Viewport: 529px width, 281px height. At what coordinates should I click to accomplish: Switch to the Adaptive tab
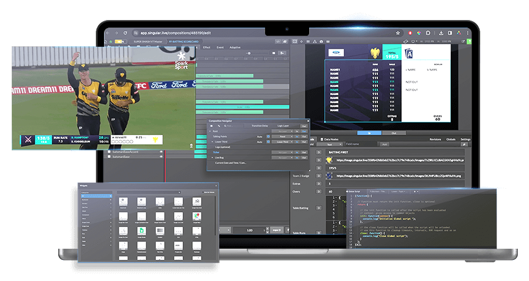pos(235,48)
